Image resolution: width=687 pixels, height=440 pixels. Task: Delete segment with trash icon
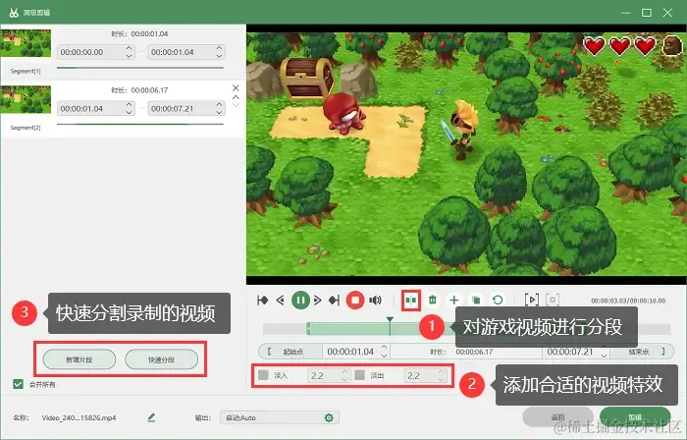point(433,301)
